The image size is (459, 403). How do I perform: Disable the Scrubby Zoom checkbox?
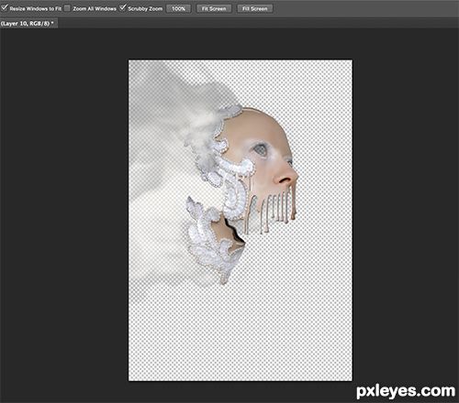pyautogui.click(x=122, y=8)
